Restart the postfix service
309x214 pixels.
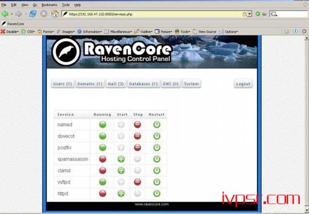pyautogui.click(x=157, y=148)
